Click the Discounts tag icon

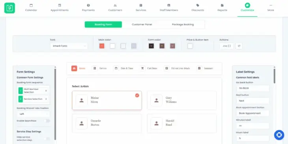click(x=198, y=6)
